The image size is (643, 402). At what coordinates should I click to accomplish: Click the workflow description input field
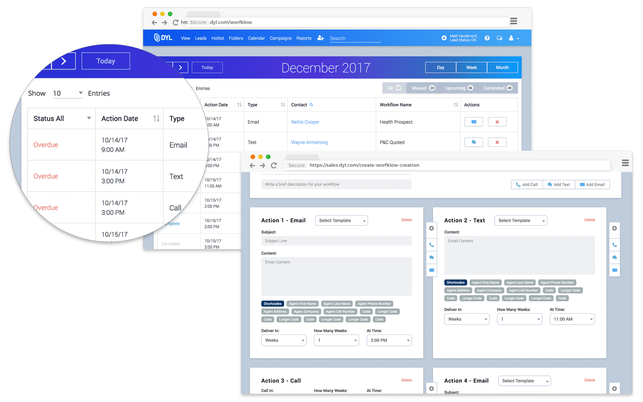336,184
